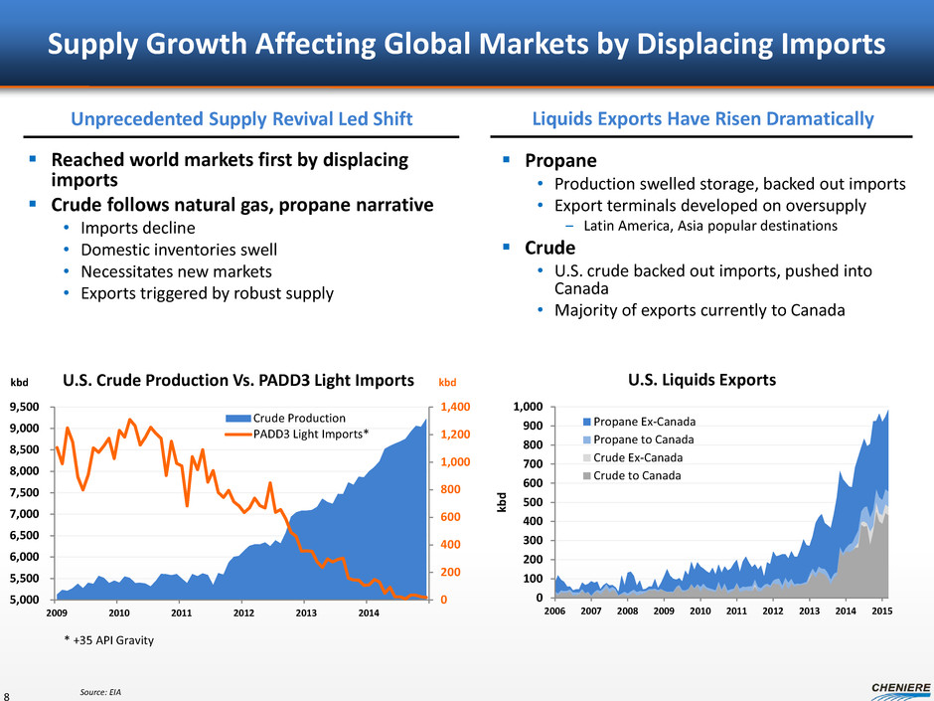Click the U.S. Crude Production Vs. PADD3 chart title
The height and width of the screenshot is (701, 934).
pyautogui.click(x=237, y=380)
